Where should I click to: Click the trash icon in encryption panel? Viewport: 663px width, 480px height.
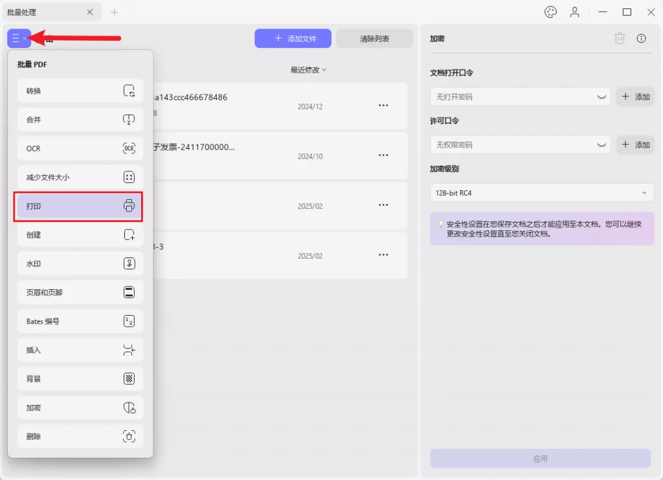(x=620, y=38)
